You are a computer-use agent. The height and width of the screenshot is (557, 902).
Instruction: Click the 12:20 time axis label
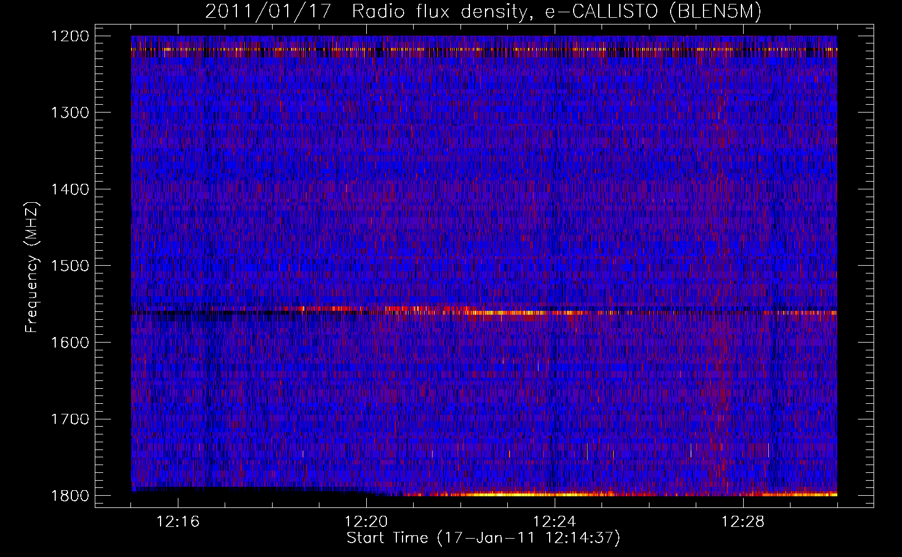pos(366,522)
